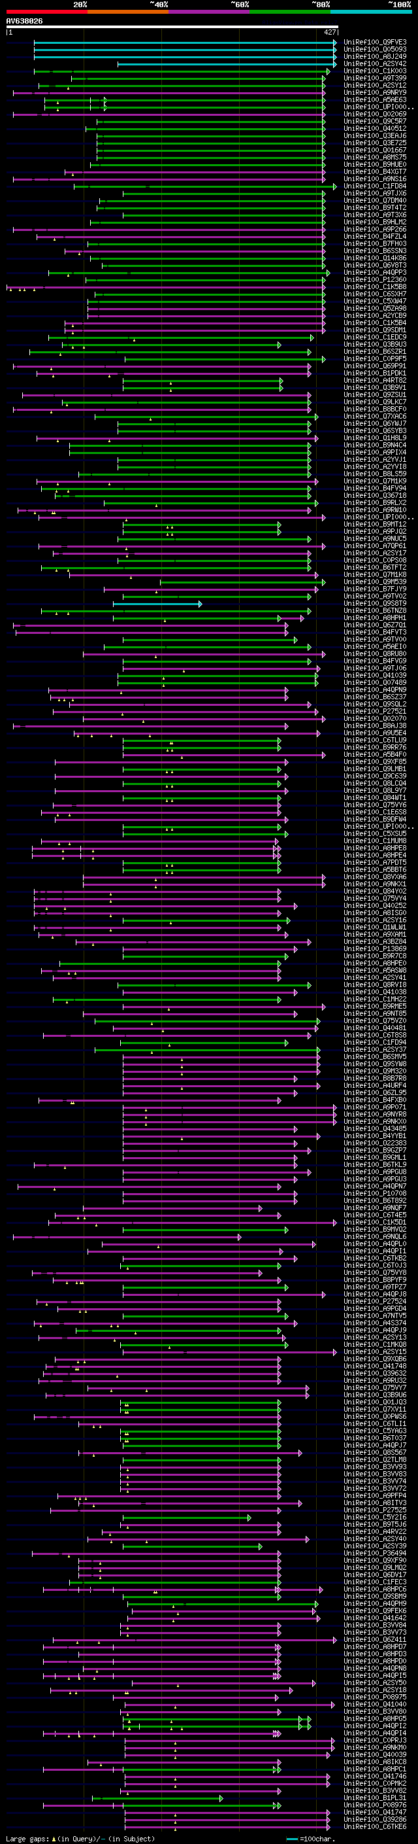Select the UniRef100_B8LS59 label
The height and width of the screenshot is (1844, 418).
click(375, 474)
